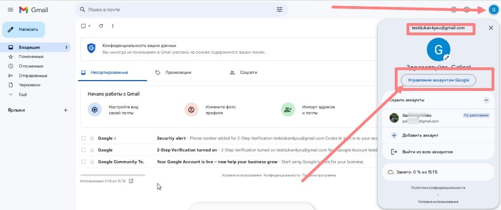
Task: Click Управление аккаунтом Google button
Action: (x=438, y=81)
